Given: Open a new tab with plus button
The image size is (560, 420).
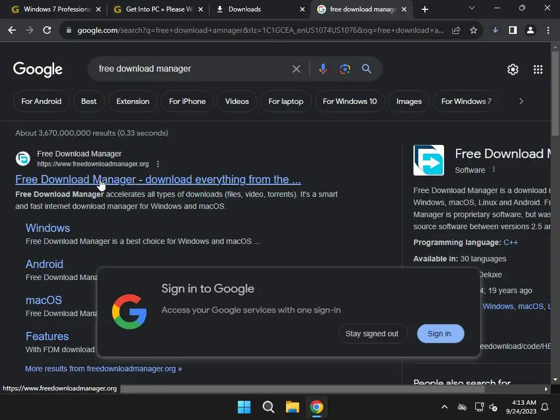Looking at the screenshot, I should [424, 9].
